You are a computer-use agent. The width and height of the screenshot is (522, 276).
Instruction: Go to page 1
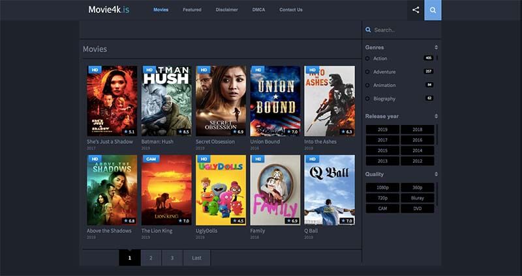click(x=129, y=258)
